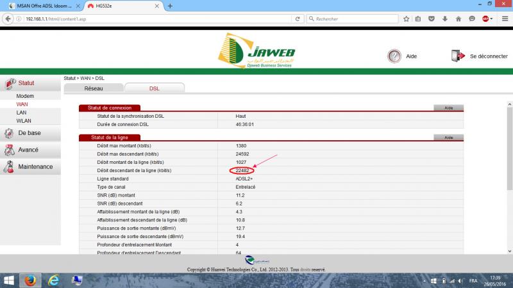Open the LAN status link
This screenshot has height=288, width=513.
pyautogui.click(x=21, y=112)
